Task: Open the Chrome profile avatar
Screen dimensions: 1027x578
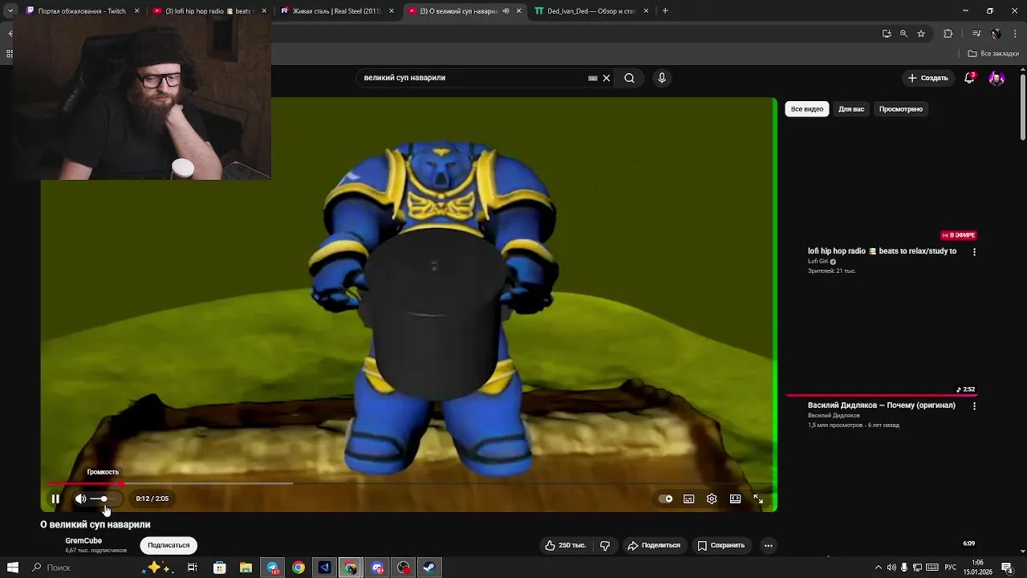Action: [996, 34]
